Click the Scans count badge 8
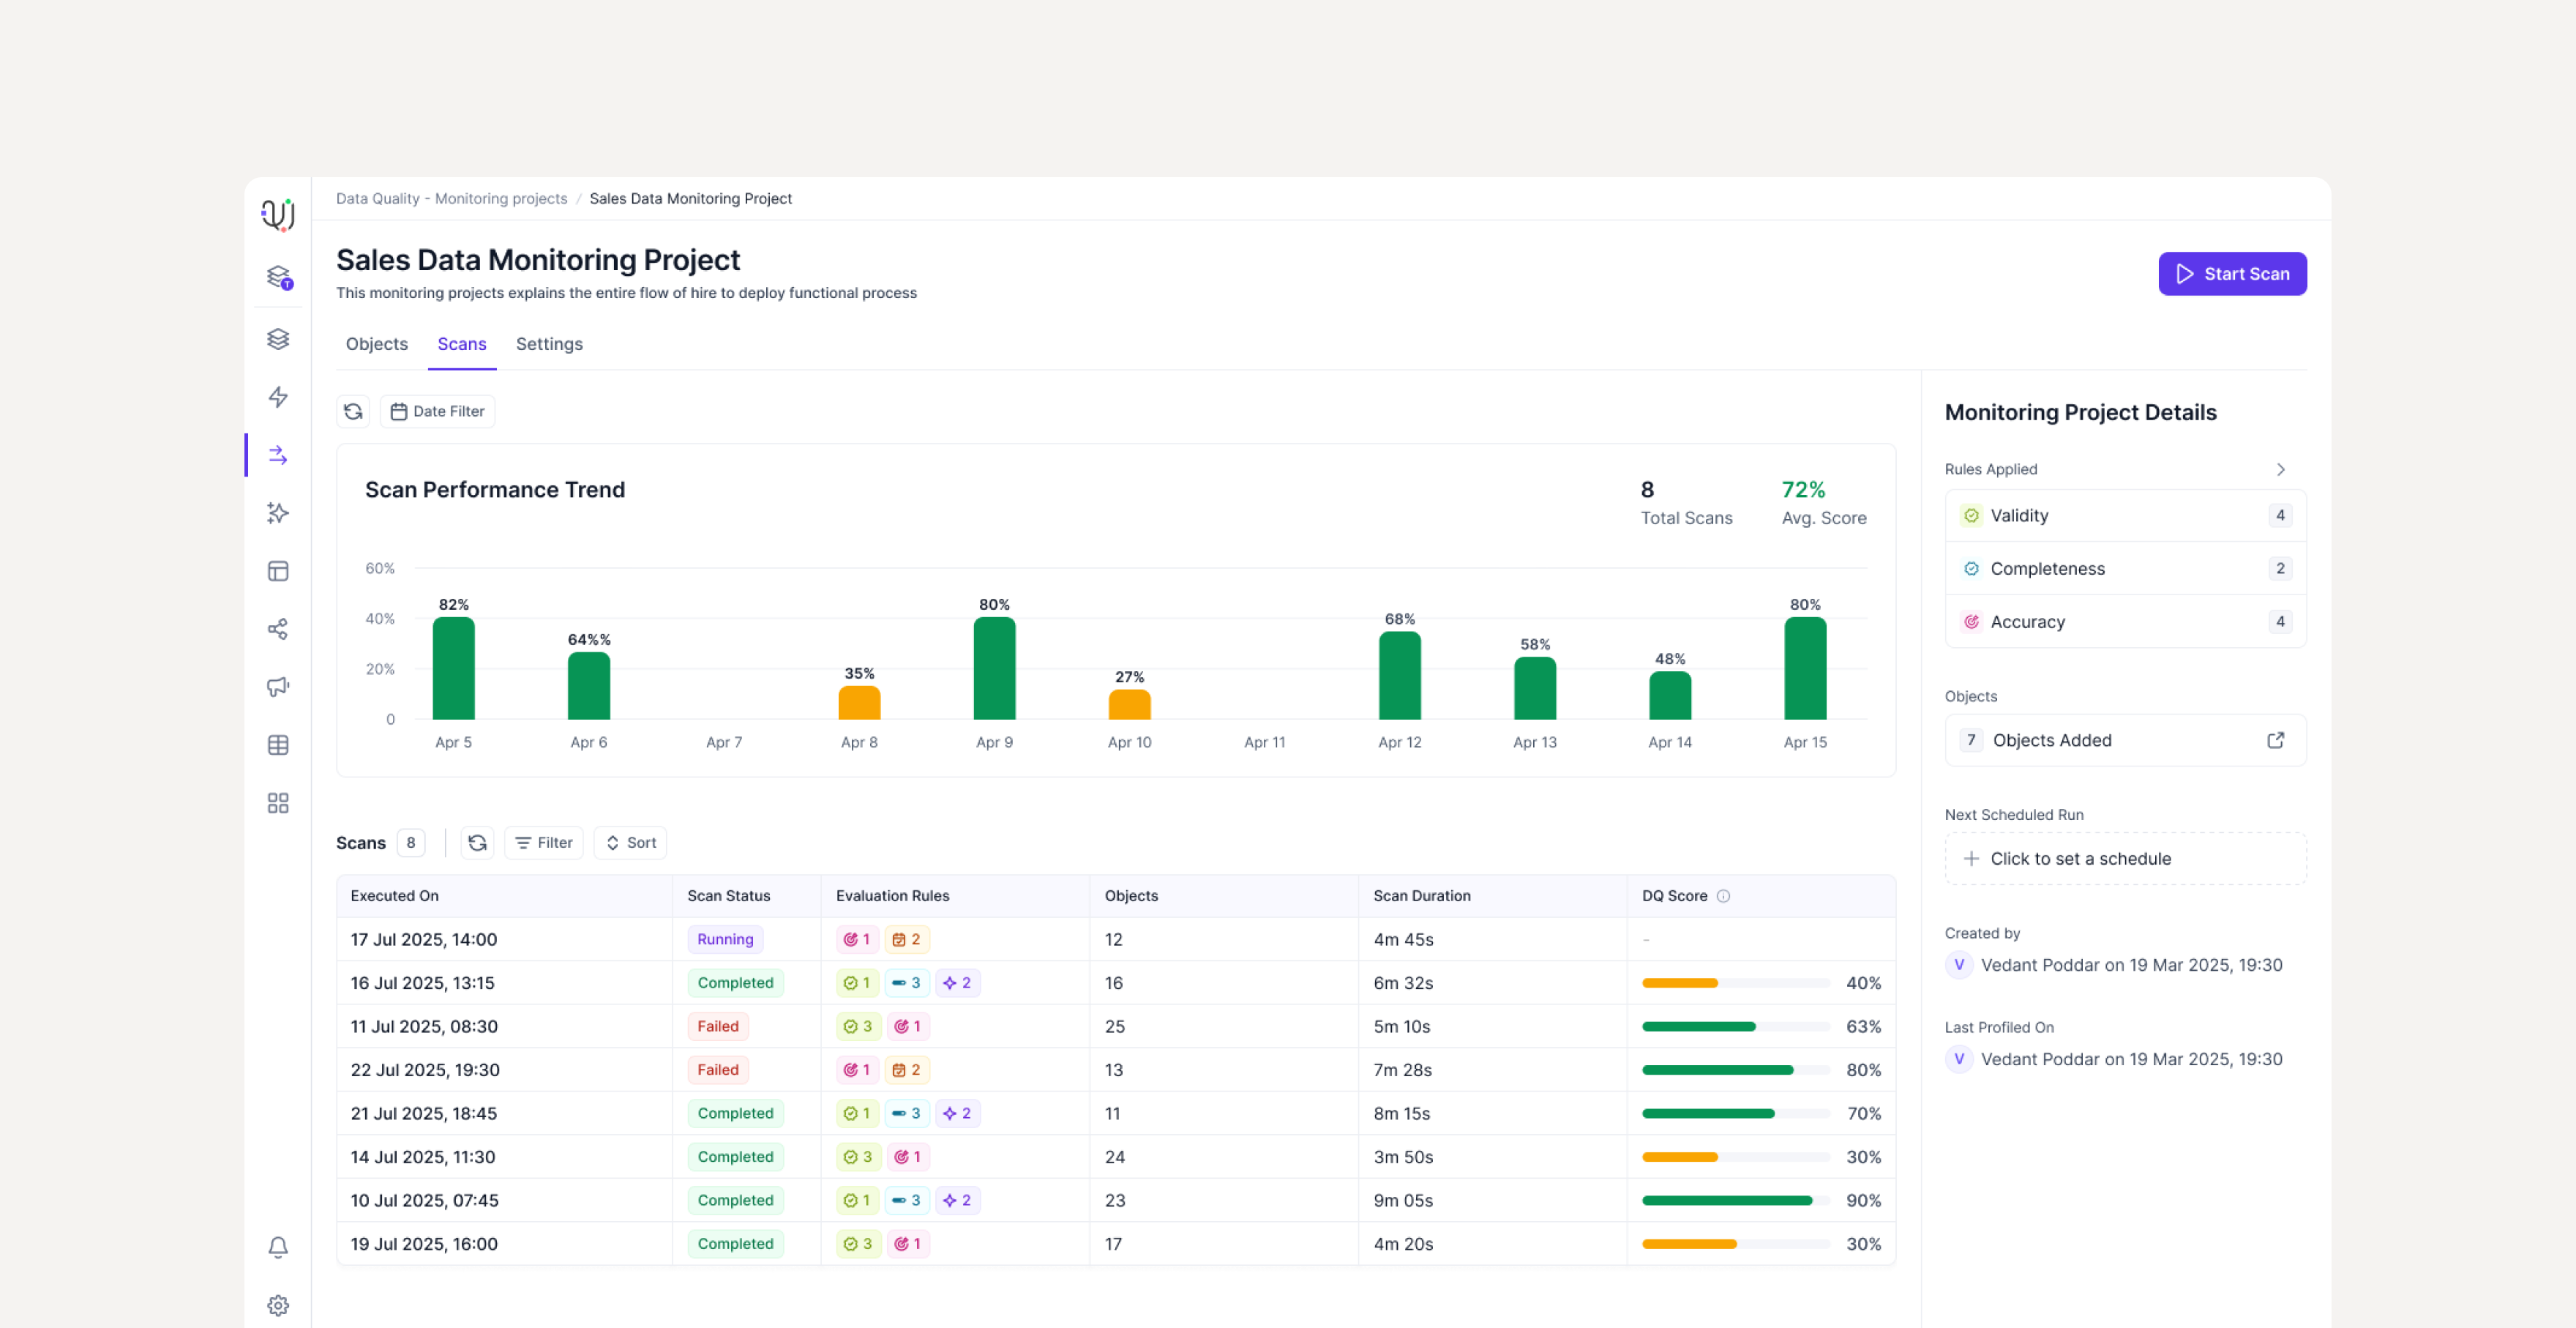The width and height of the screenshot is (2576, 1328). coord(410,843)
